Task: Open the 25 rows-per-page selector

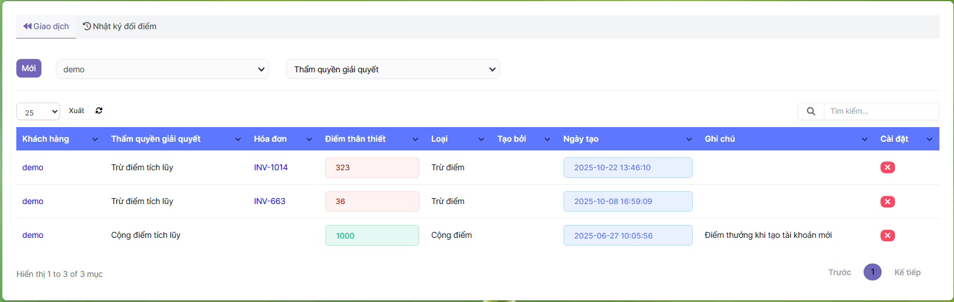Action: coord(39,112)
